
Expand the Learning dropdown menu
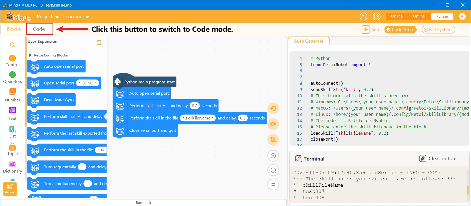76,17
